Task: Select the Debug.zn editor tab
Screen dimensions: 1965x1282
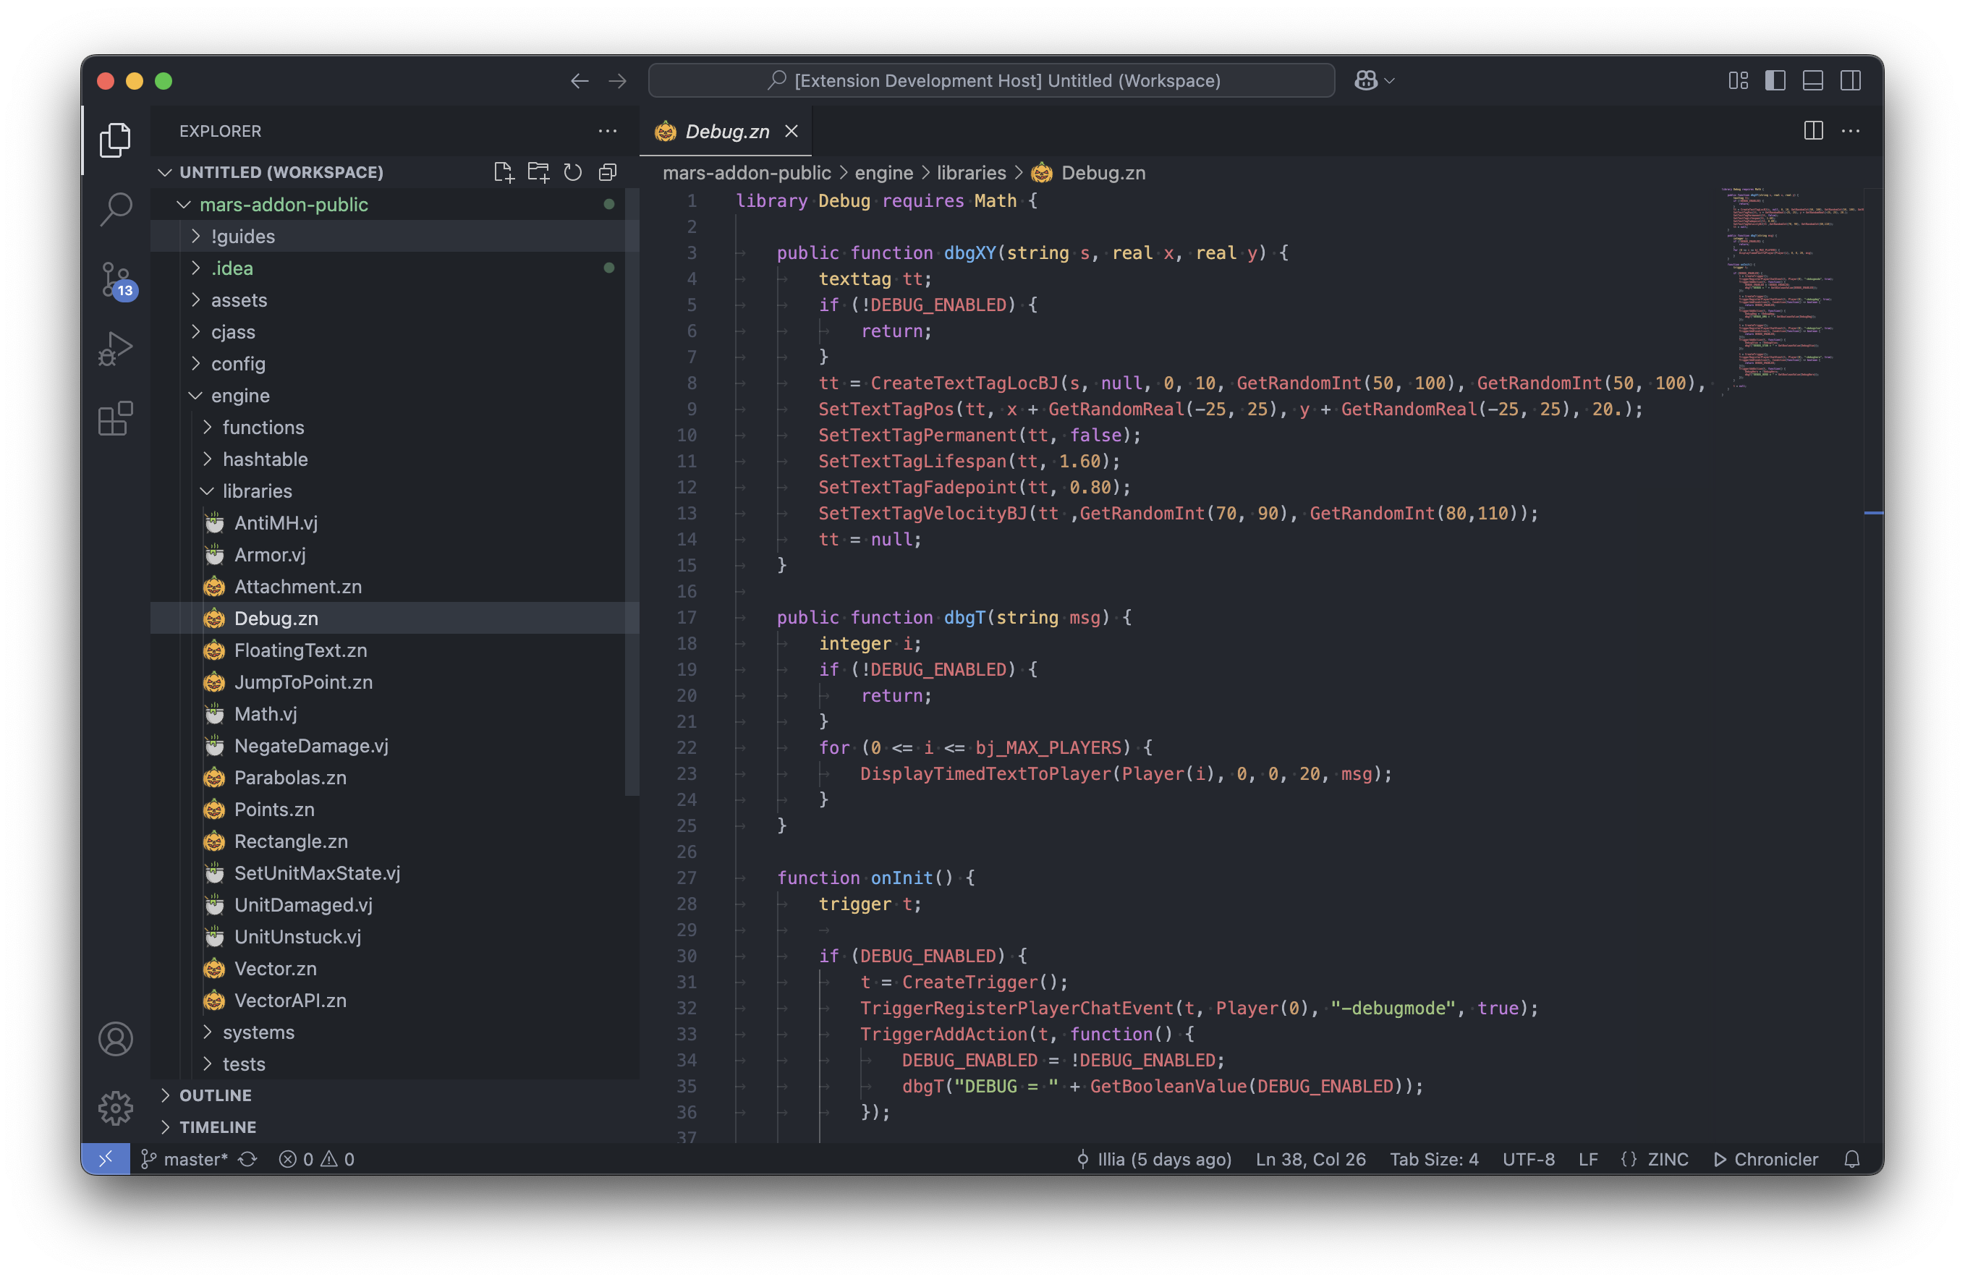Action: click(x=726, y=131)
